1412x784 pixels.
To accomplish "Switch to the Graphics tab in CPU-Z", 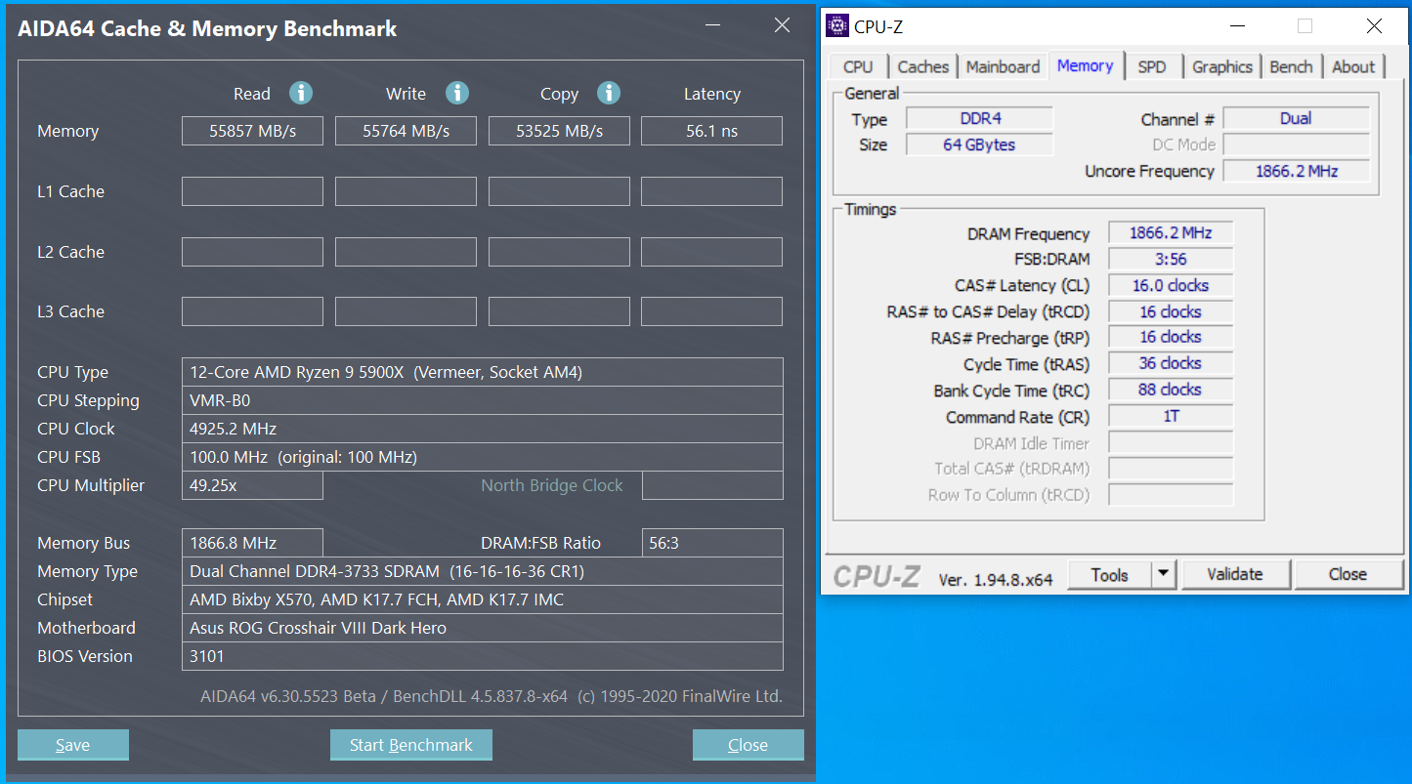I will tap(1222, 66).
